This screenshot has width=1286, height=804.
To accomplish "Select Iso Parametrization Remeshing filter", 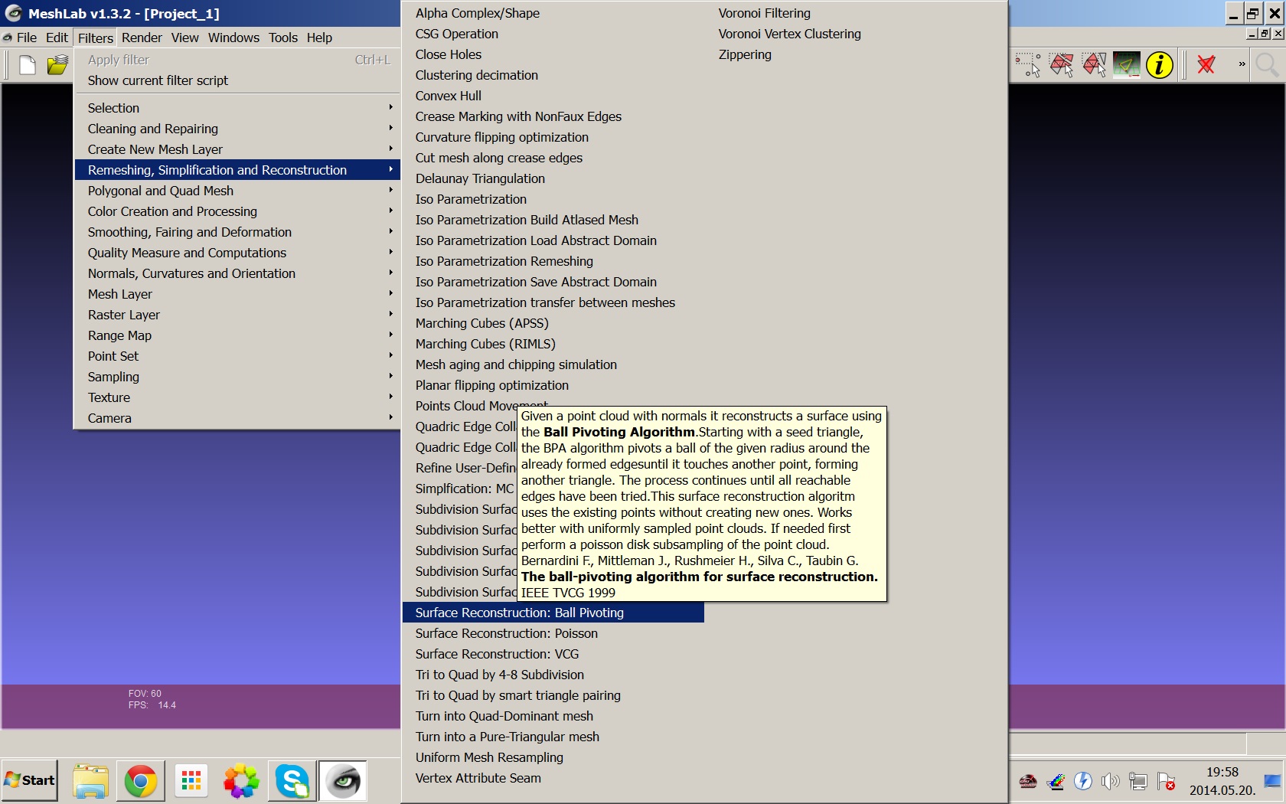I will (x=553, y=261).
